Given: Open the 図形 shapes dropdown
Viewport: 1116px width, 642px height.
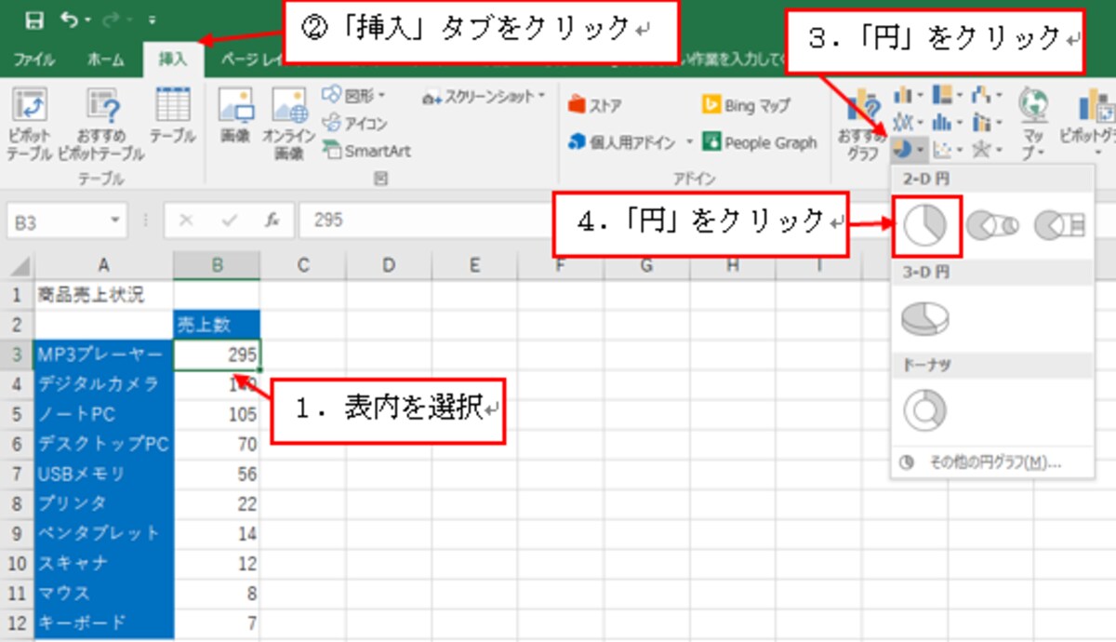Looking at the screenshot, I should (355, 95).
